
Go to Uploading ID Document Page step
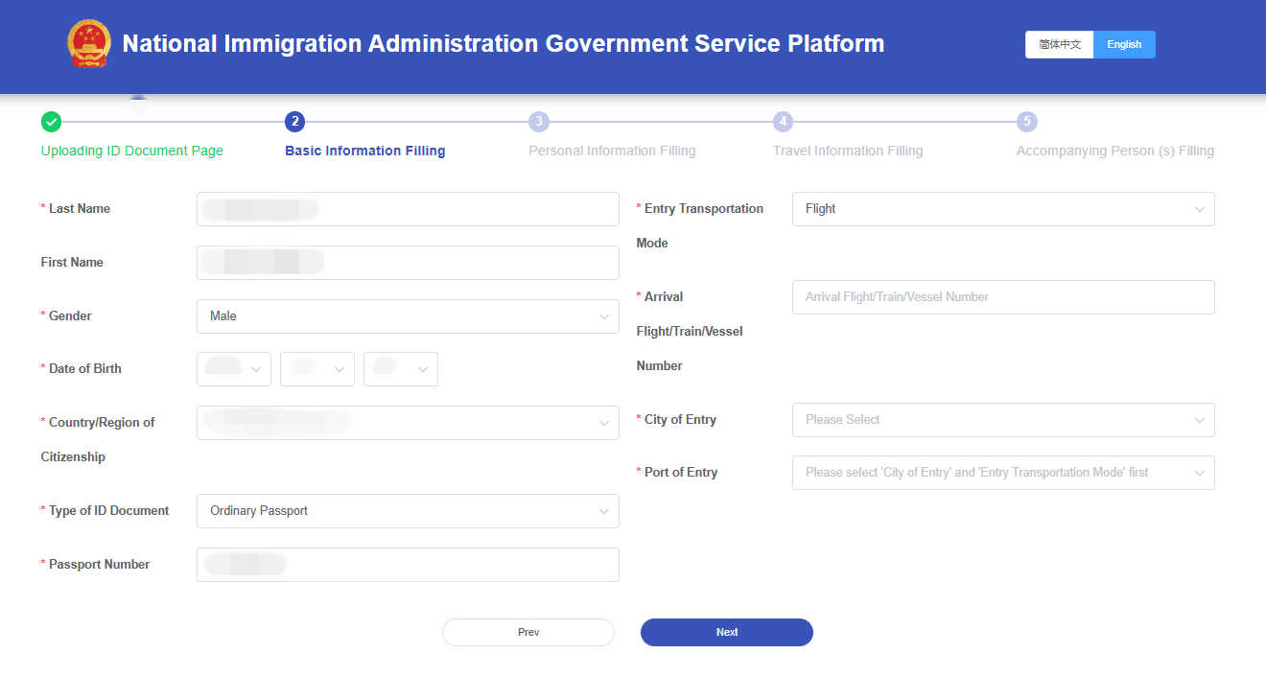132,151
